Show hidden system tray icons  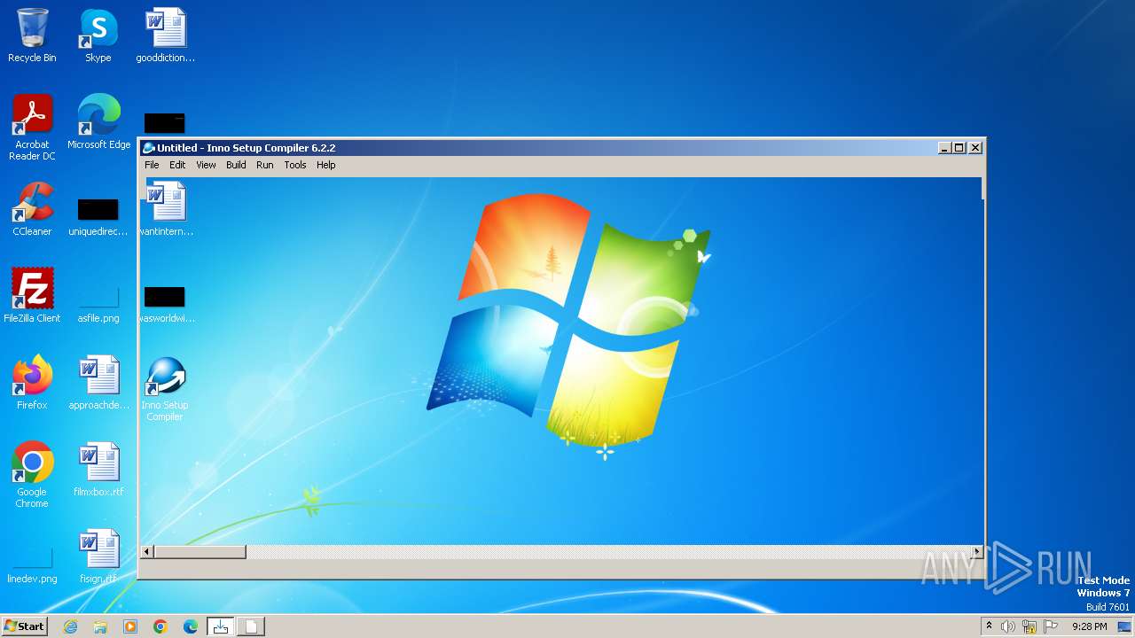[x=989, y=626]
